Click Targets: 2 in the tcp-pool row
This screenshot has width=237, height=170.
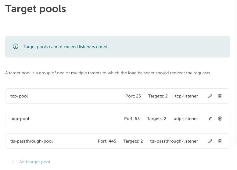(158, 96)
